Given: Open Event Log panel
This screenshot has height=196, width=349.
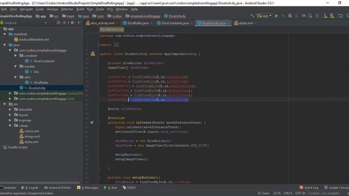Looking at the screenshot, I should point(309,188).
